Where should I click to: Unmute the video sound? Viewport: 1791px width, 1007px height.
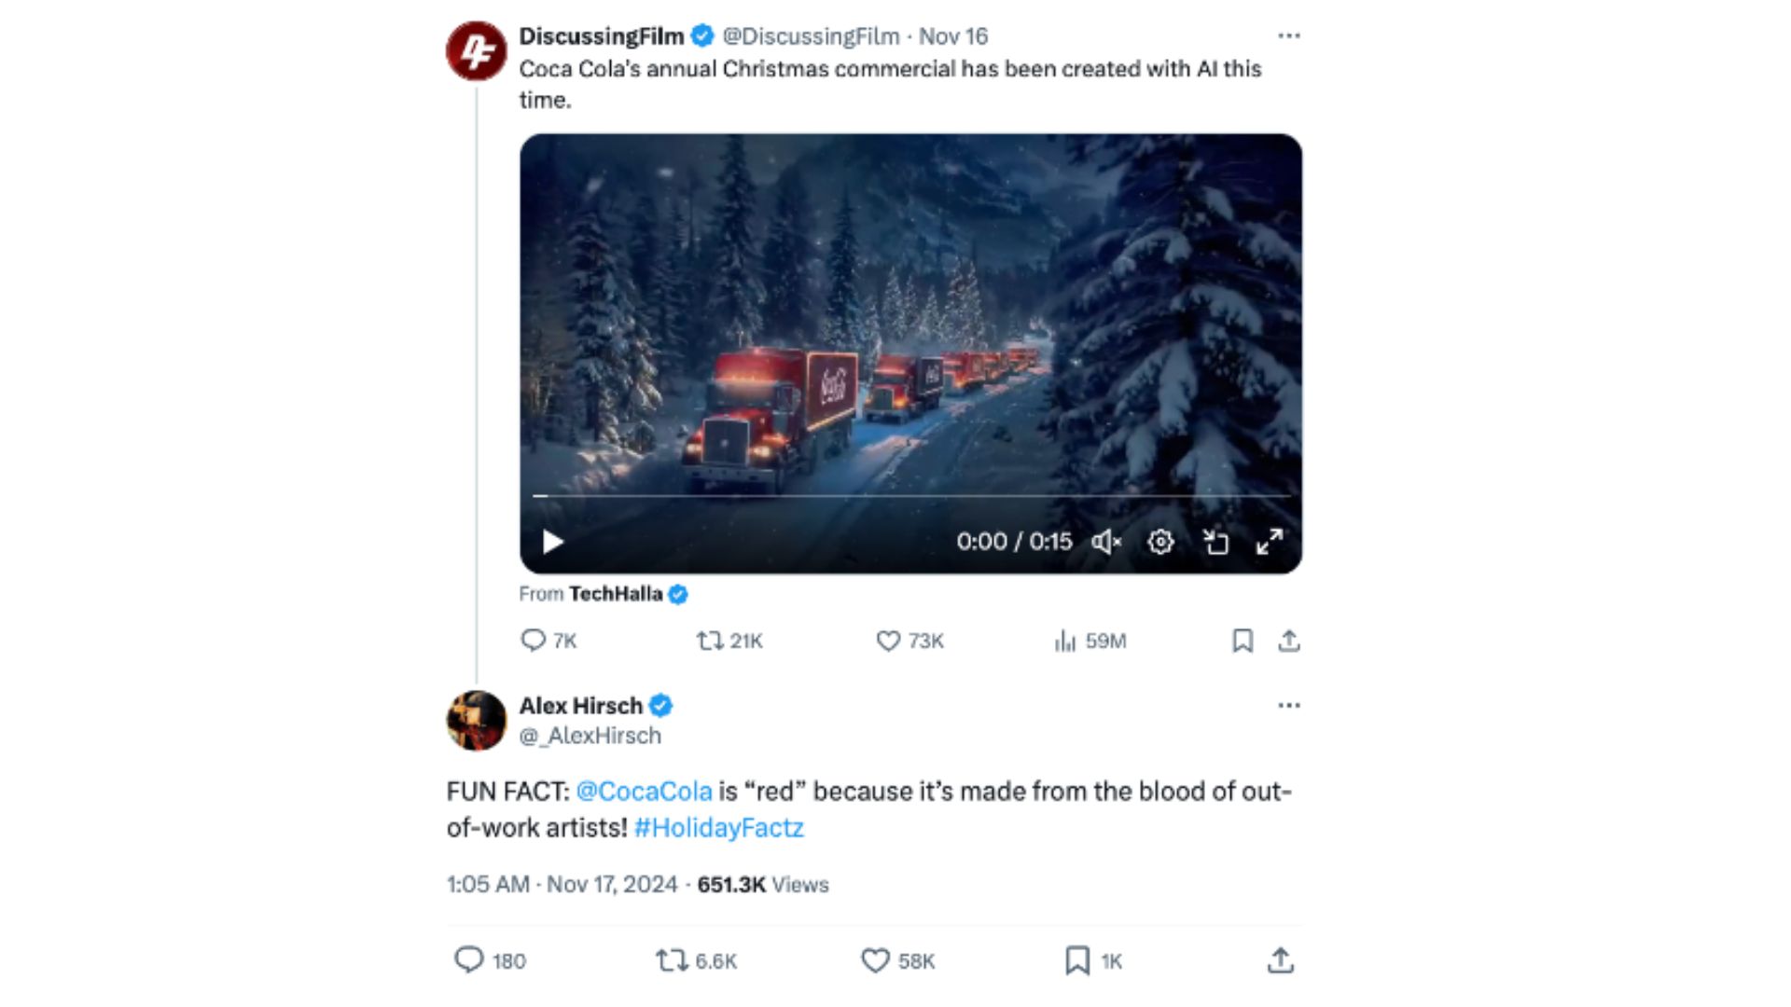1105,542
